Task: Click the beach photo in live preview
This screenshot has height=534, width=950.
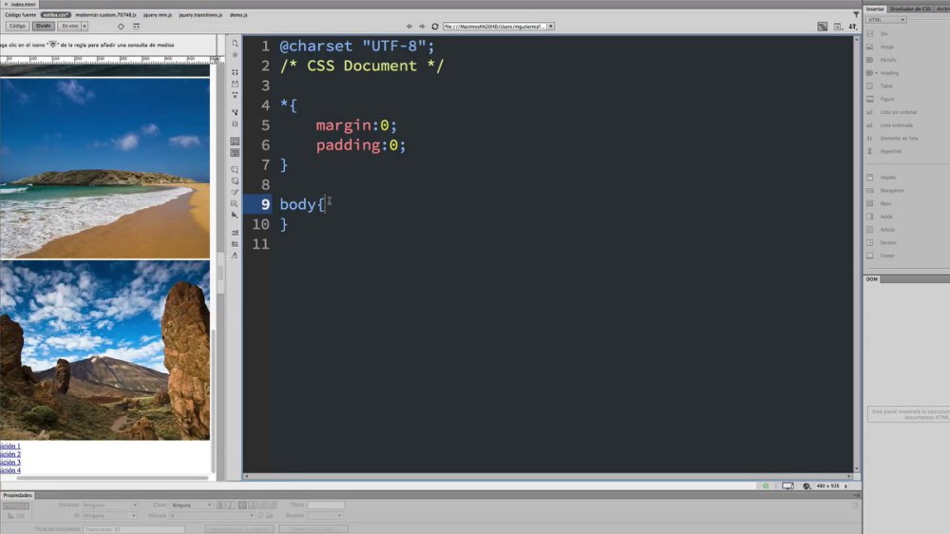Action: (x=104, y=168)
